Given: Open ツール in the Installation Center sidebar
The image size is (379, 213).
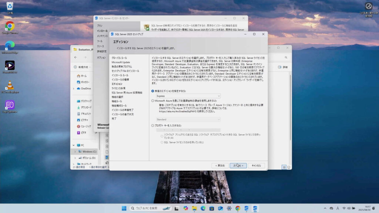Looking at the screenshot, I should [100, 41].
